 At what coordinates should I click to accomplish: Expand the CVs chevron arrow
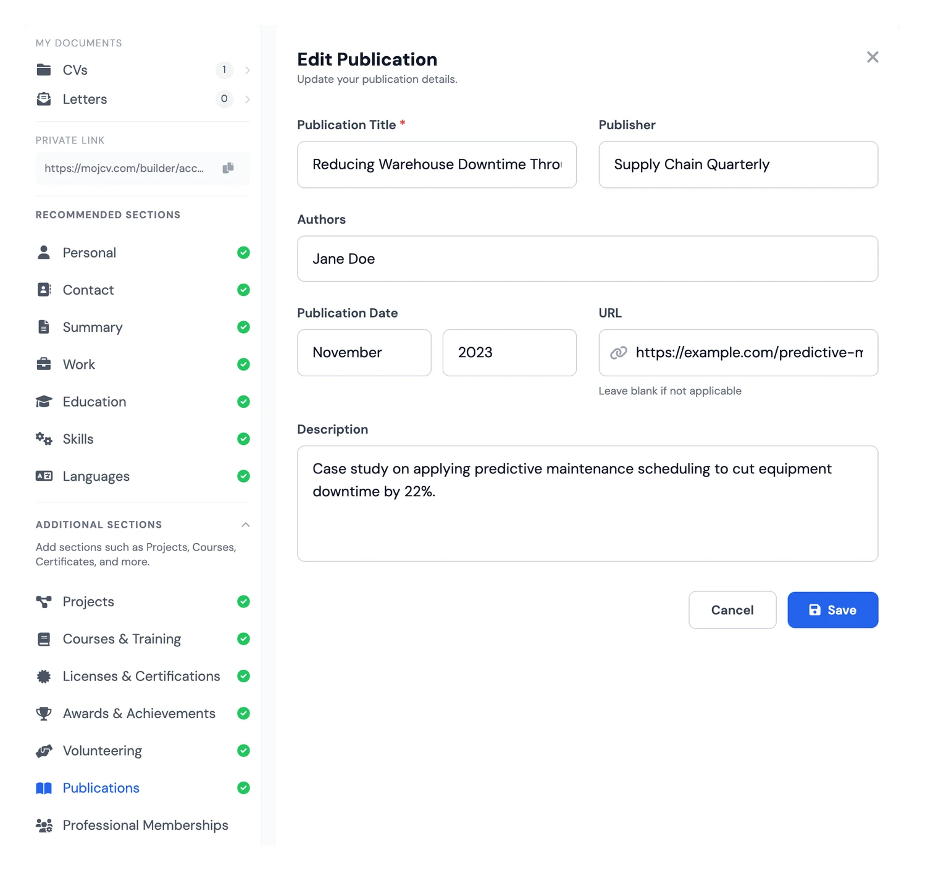tap(247, 70)
